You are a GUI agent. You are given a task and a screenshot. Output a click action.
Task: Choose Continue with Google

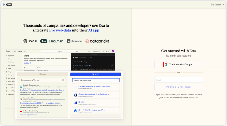click(179, 64)
